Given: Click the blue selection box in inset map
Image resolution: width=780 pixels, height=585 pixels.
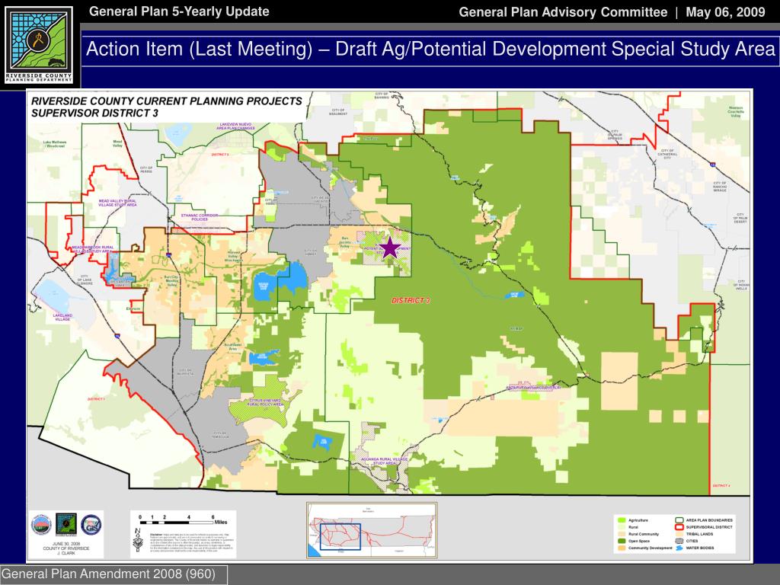Looking at the screenshot, I should (x=340, y=536).
